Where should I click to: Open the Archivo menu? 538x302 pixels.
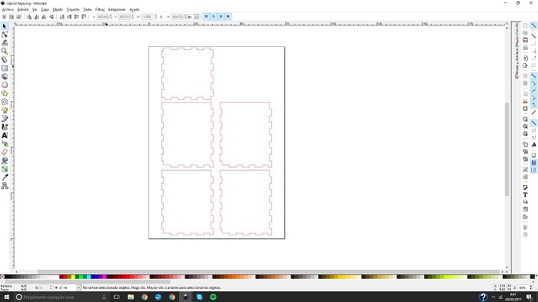[8, 9]
